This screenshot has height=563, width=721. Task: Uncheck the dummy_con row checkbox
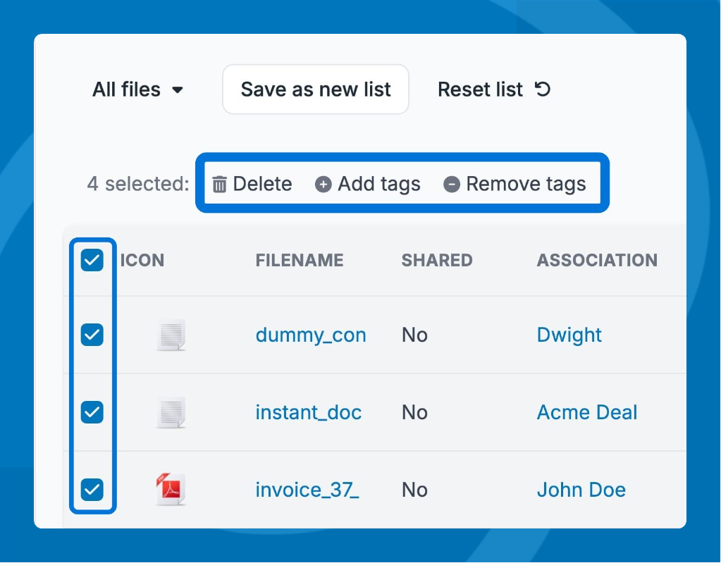tap(92, 335)
